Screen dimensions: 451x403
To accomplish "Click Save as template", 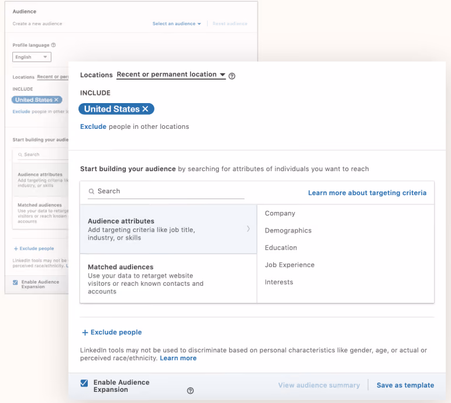I will point(405,385).
